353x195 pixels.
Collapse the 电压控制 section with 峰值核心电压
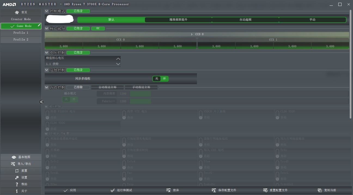47,53
